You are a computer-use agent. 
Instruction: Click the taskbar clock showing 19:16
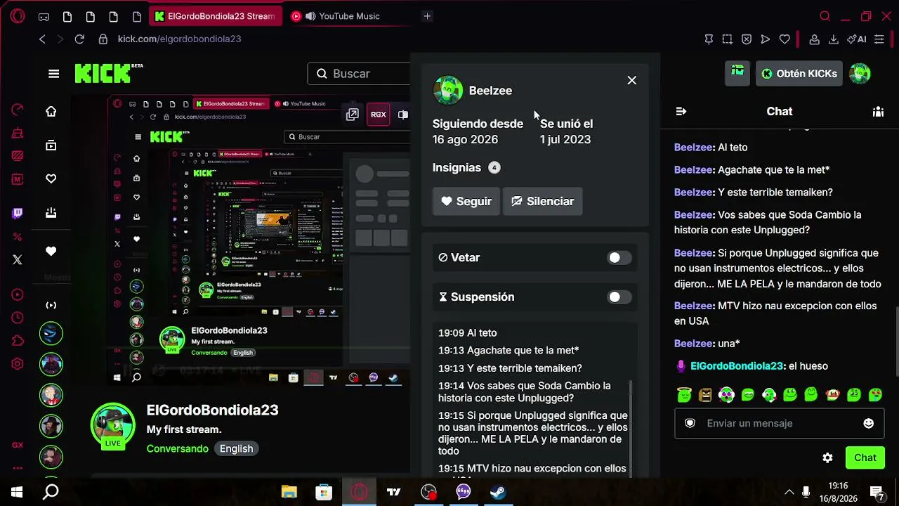[838, 486]
